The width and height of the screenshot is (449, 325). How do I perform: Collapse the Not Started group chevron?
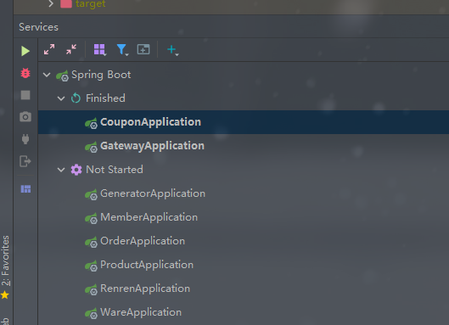[x=61, y=170]
